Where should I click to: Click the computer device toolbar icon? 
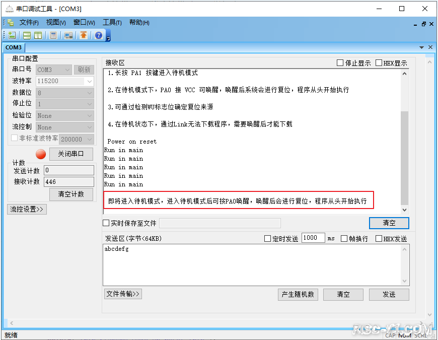(68, 35)
